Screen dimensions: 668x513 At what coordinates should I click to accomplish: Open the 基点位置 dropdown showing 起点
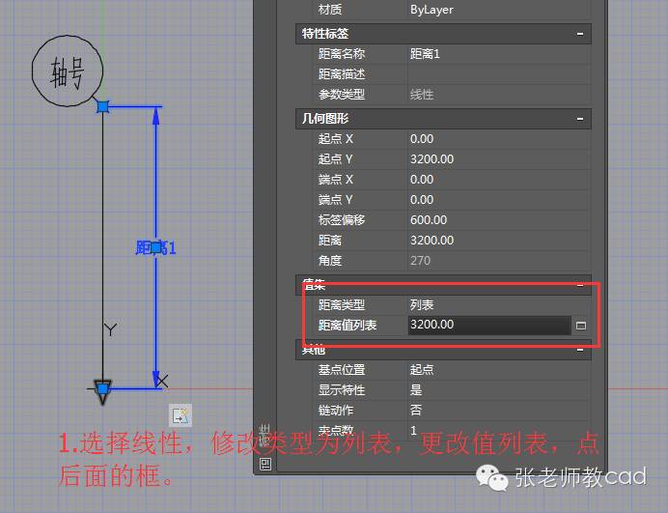[x=498, y=369]
